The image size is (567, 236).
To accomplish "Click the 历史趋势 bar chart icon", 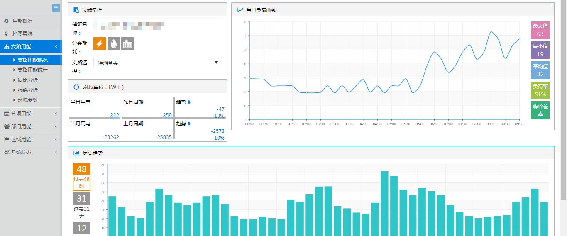I will click(x=76, y=153).
